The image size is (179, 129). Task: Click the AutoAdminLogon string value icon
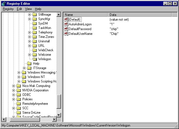(x=66, y=24)
